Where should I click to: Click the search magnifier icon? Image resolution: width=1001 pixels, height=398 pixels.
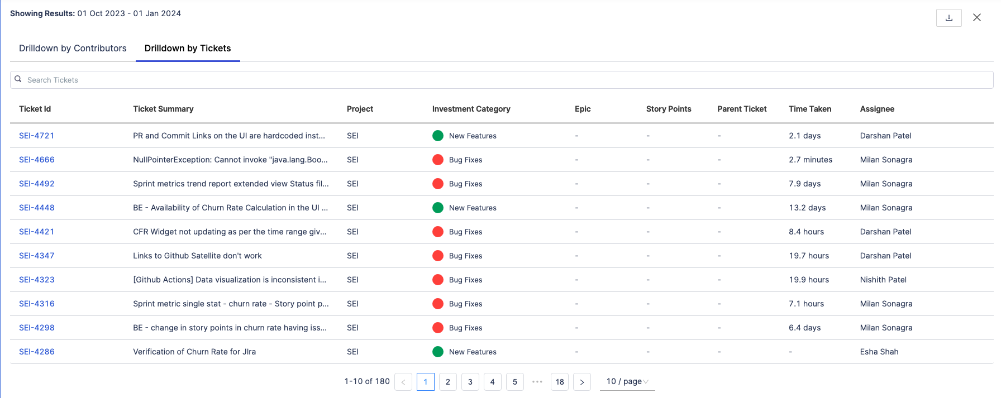click(18, 79)
